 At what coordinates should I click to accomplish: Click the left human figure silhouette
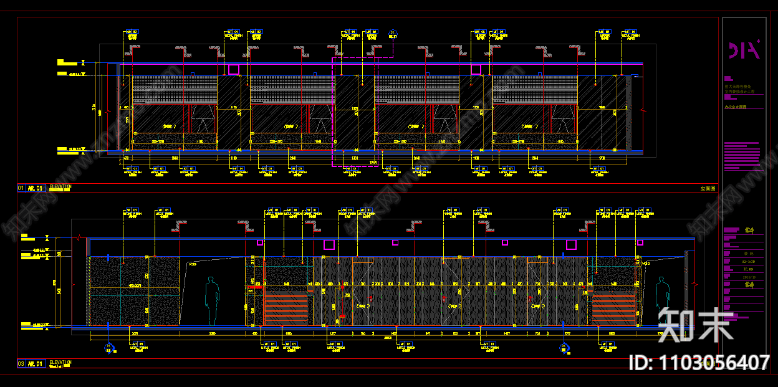tap(213, 301)
